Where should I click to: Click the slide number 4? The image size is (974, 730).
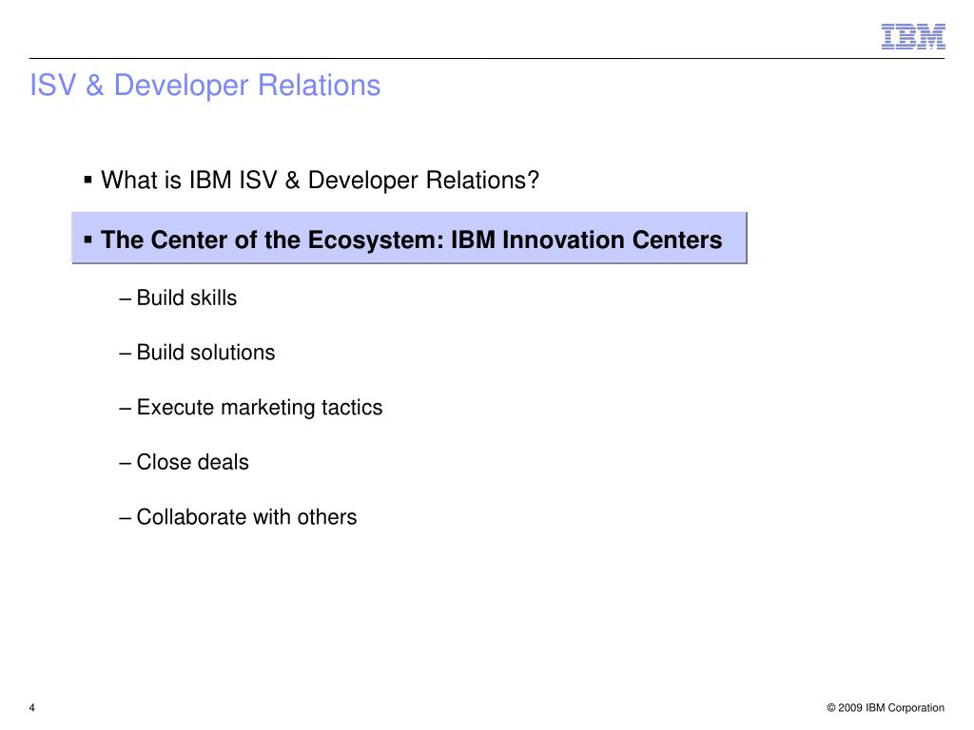[31, 707]
